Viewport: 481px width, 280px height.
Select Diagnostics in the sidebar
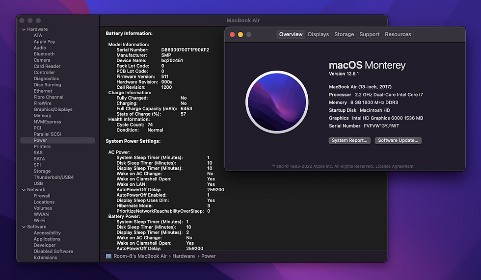(46, 79)
